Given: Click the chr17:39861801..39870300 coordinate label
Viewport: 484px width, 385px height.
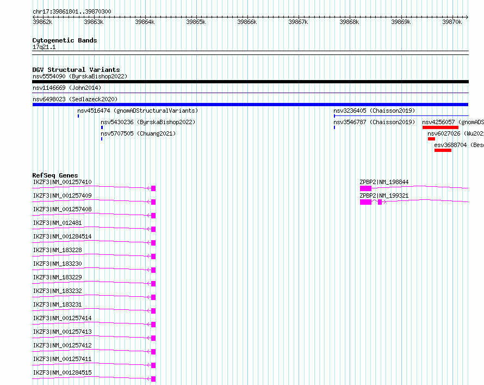Looking at the screenshot, I should click(72, 11).
